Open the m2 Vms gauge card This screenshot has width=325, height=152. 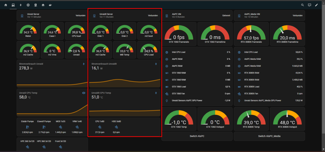52,50
